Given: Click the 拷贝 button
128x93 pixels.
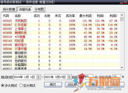Looking at the screenshot, I should tap(53, 85).
